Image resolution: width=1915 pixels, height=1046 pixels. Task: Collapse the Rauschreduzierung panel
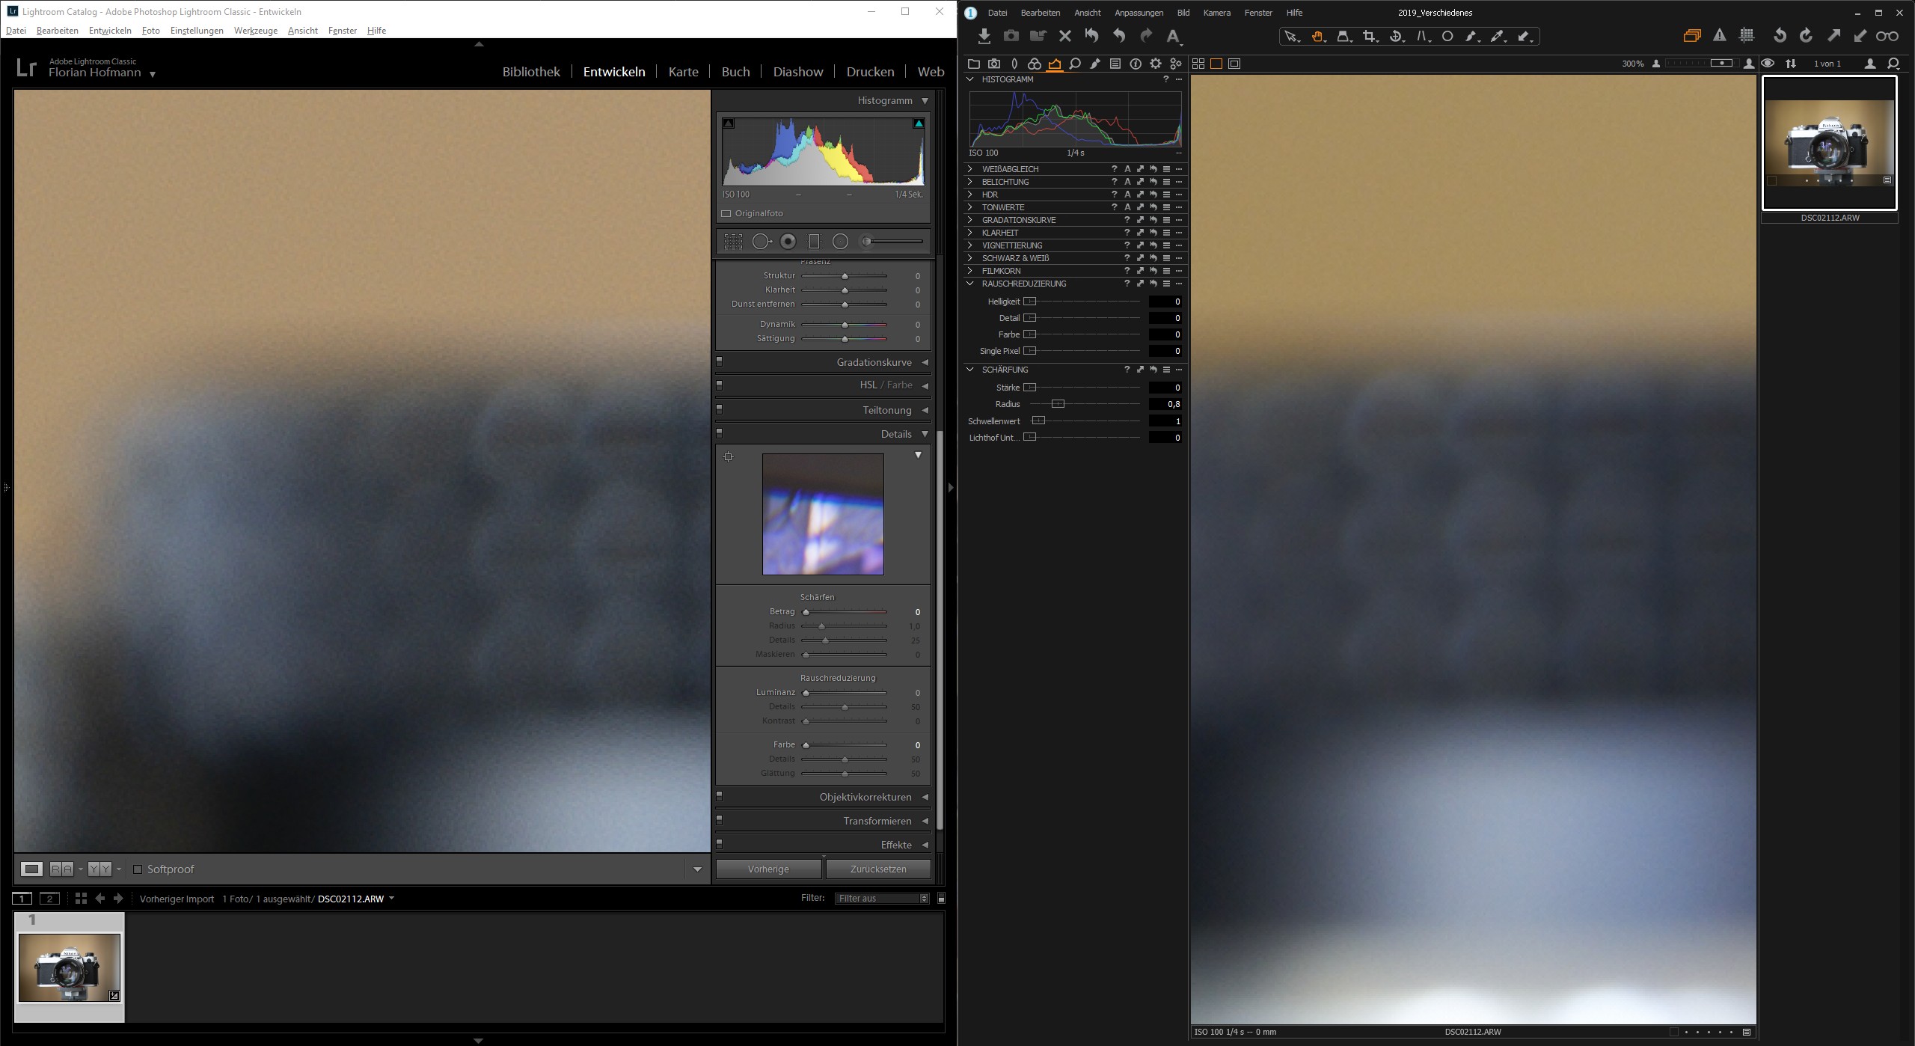click(x=970, y=284)
